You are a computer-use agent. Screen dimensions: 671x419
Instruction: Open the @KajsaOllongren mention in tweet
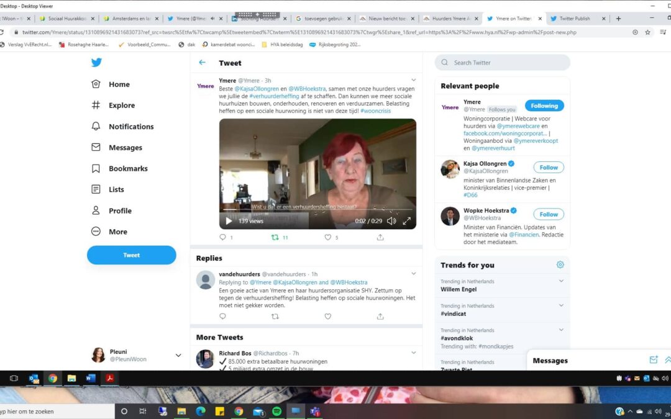point(256,89)
